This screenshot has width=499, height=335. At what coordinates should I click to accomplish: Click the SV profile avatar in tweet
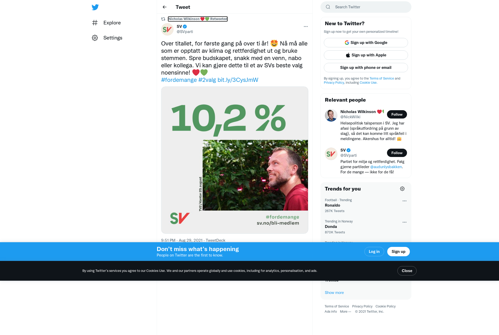(x=167, y=29)
